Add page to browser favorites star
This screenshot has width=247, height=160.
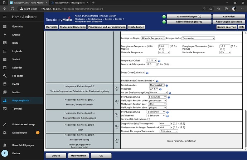point(210,9)
